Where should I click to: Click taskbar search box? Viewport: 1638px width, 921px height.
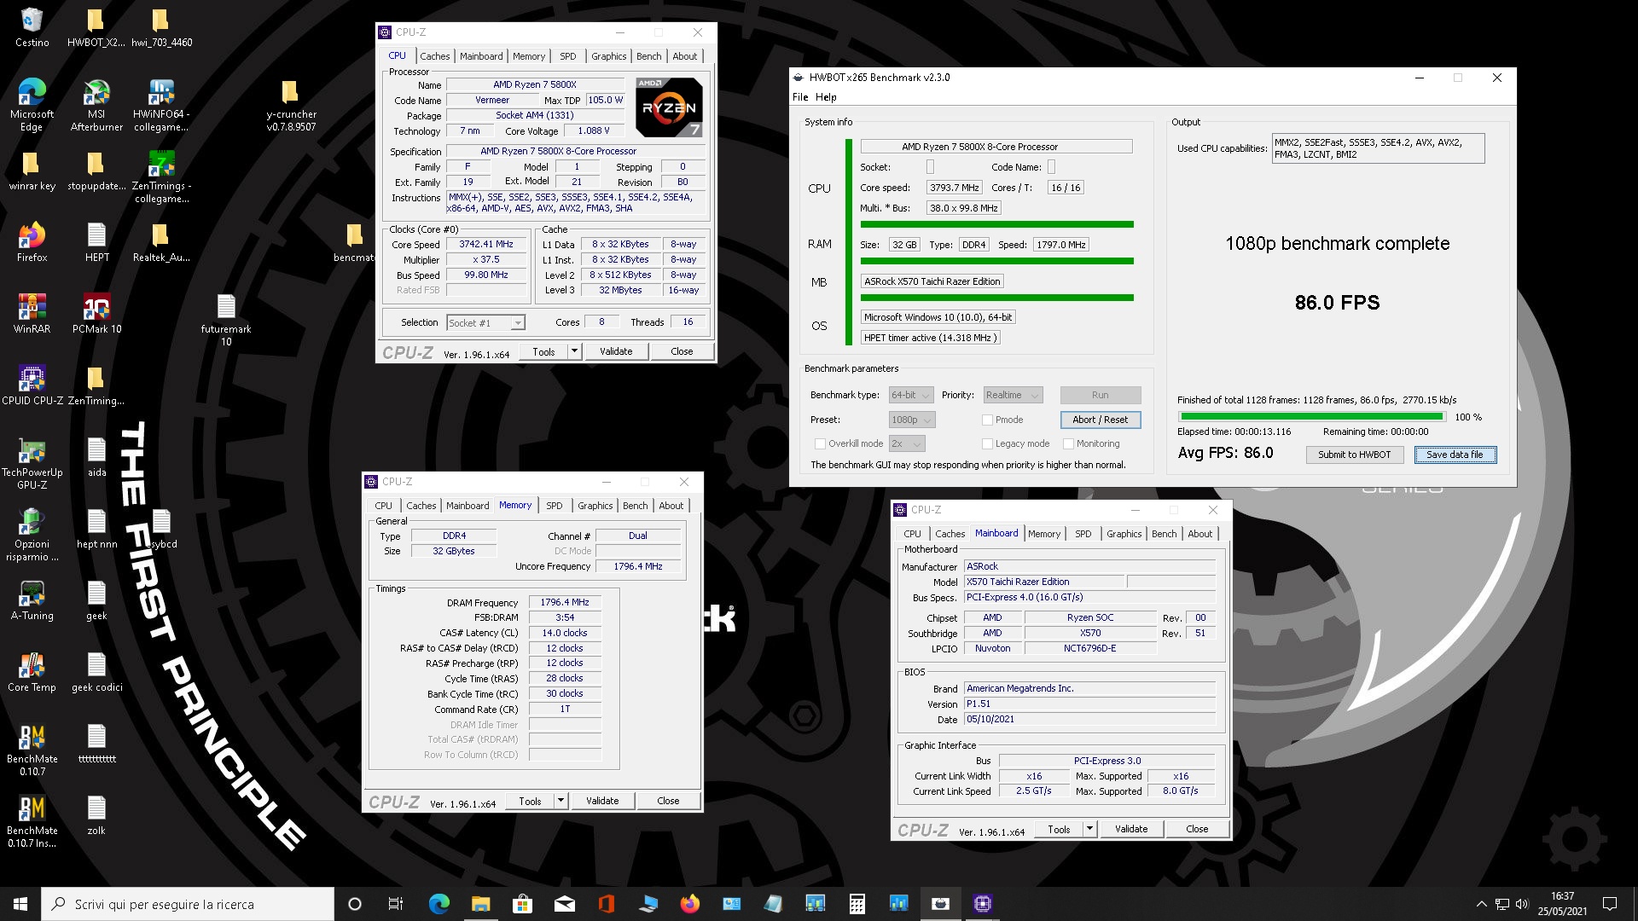pos(188,904)
